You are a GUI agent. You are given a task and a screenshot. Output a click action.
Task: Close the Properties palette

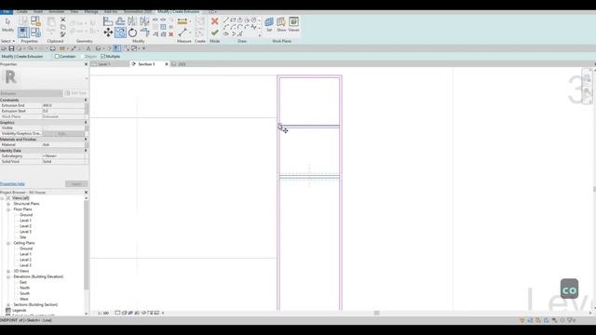[x=86, y=64]
